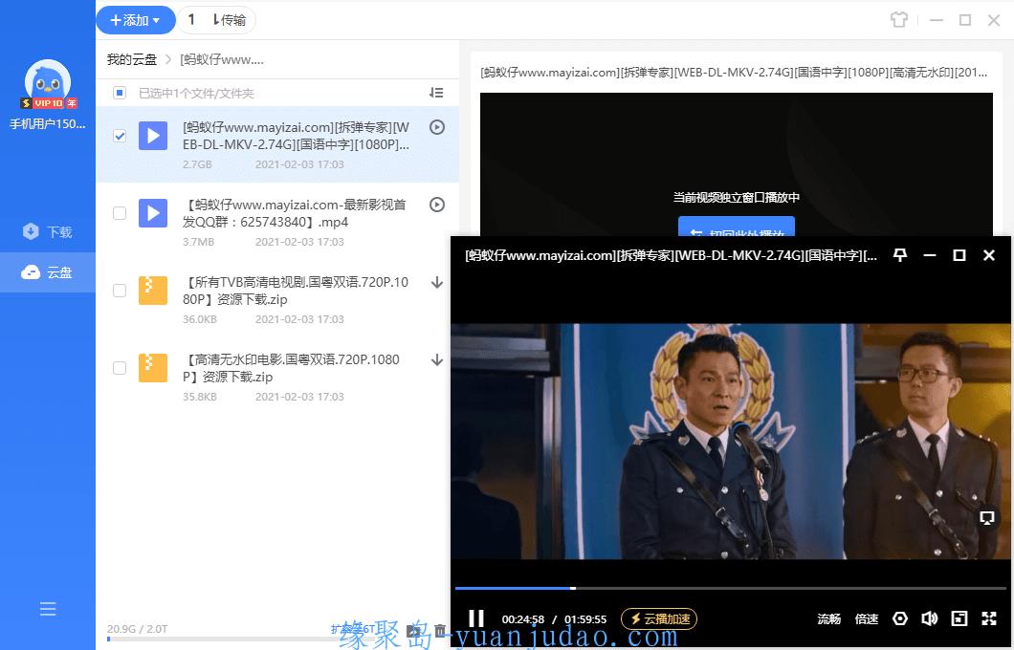Mute the player volume speaker icon
The height and width of the screenshot is (650, 1014).
click(x=929, y=619)
